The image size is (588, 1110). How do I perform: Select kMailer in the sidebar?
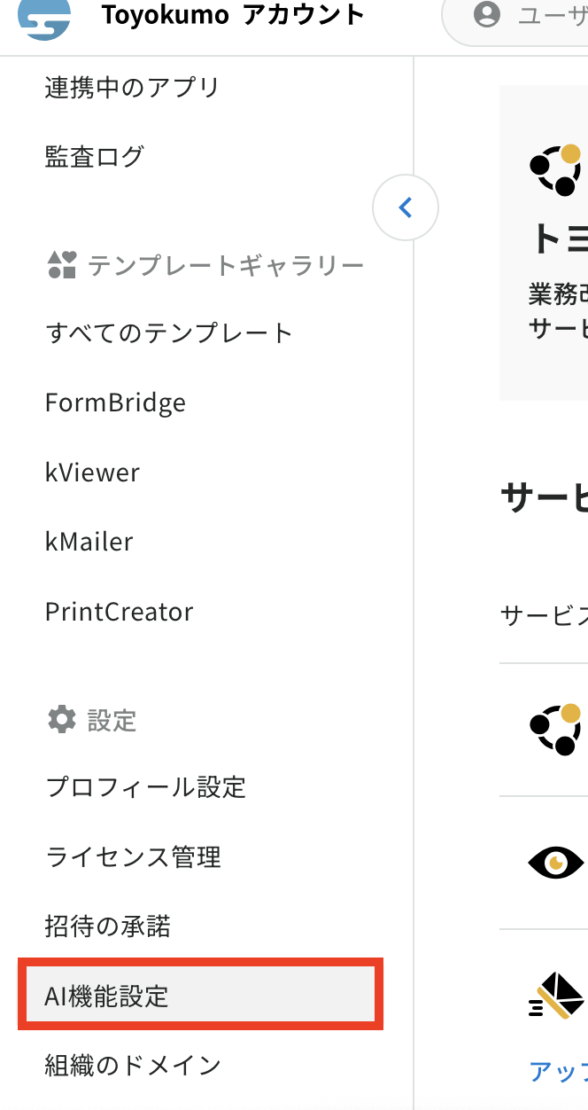click(x=89, y=541)
